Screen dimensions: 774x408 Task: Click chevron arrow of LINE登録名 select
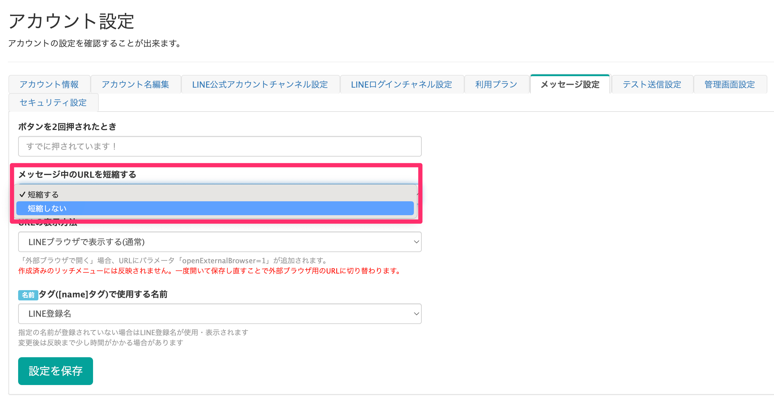pos(416,314)
